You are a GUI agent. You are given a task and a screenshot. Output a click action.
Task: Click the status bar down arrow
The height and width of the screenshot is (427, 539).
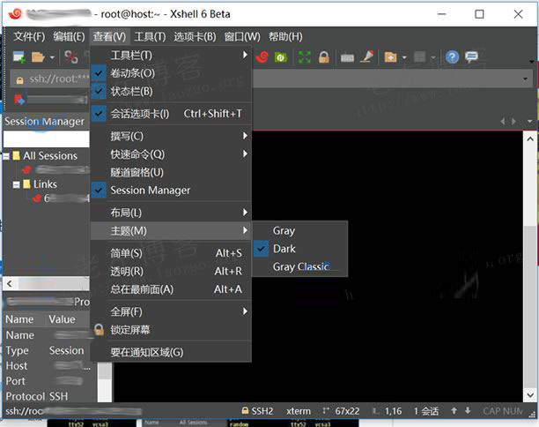tap(468, 411)
